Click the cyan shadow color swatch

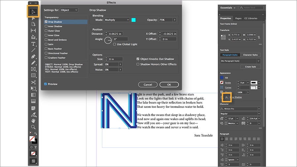[x=134, y=20]
